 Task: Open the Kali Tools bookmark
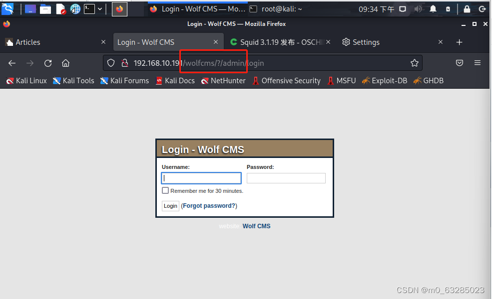click(x=73, y=81)
